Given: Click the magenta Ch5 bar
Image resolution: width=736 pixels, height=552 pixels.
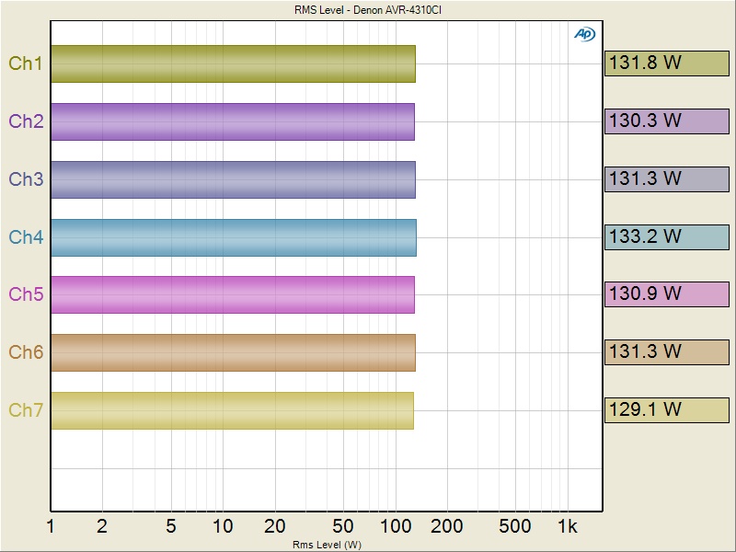Looking at the screenshot, I should 233,294.
